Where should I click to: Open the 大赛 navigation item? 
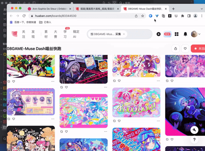pos(56,34)
